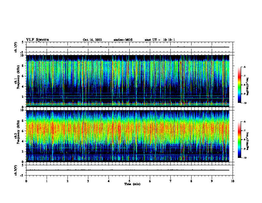
Task: Click the "VLF Spectra" title text
Action: 37,40
